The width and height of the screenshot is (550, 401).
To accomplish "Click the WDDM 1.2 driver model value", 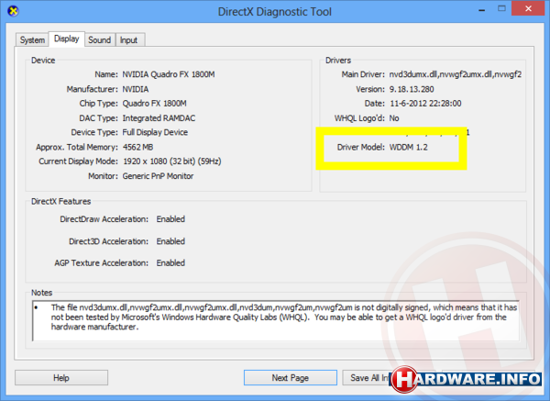I will (x=408, y=147).
